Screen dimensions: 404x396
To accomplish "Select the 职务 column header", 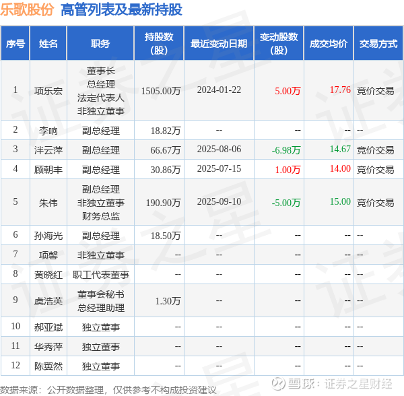I will click(100, 44).
